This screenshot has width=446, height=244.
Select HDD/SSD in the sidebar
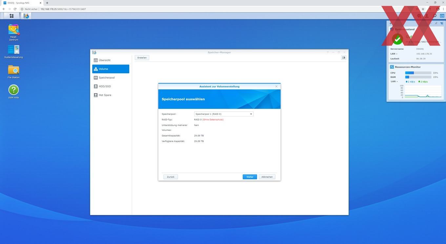tap(111, 86)
